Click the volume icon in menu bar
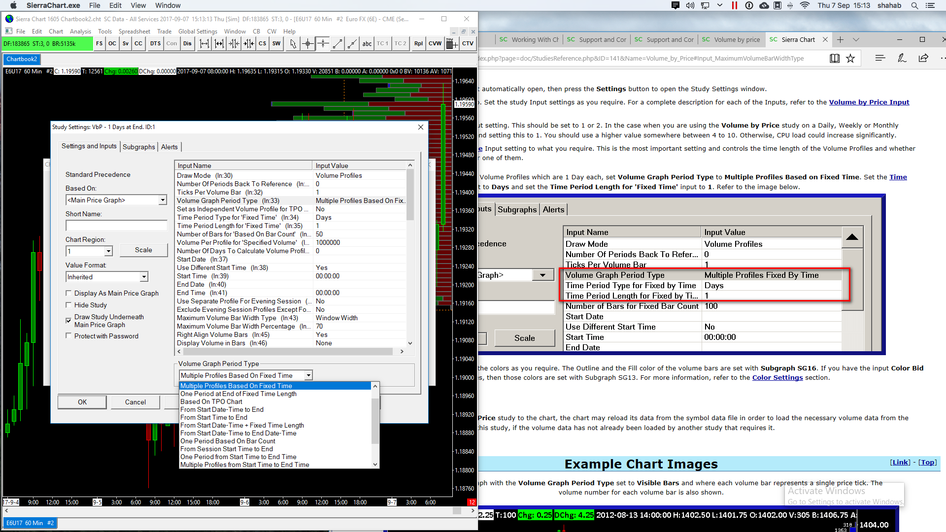The height and width of the screenshot is (532, 946). 690,5
